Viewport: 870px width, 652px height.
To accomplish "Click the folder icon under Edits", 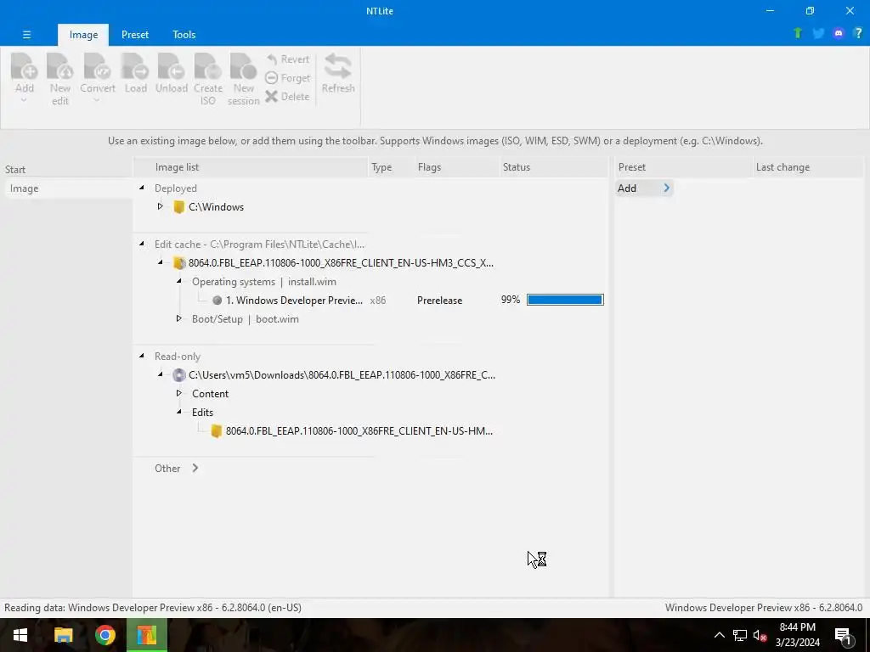I will [217, 430].
